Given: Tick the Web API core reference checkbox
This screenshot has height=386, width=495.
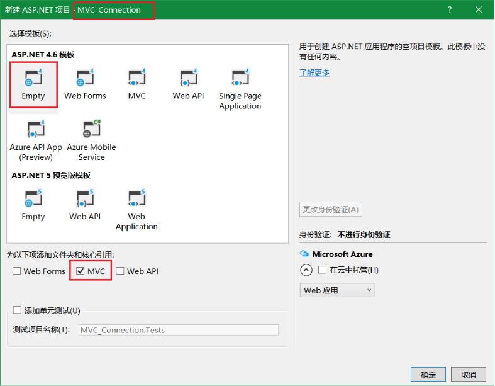Looking at the screenshot, I should coord(120,271).
